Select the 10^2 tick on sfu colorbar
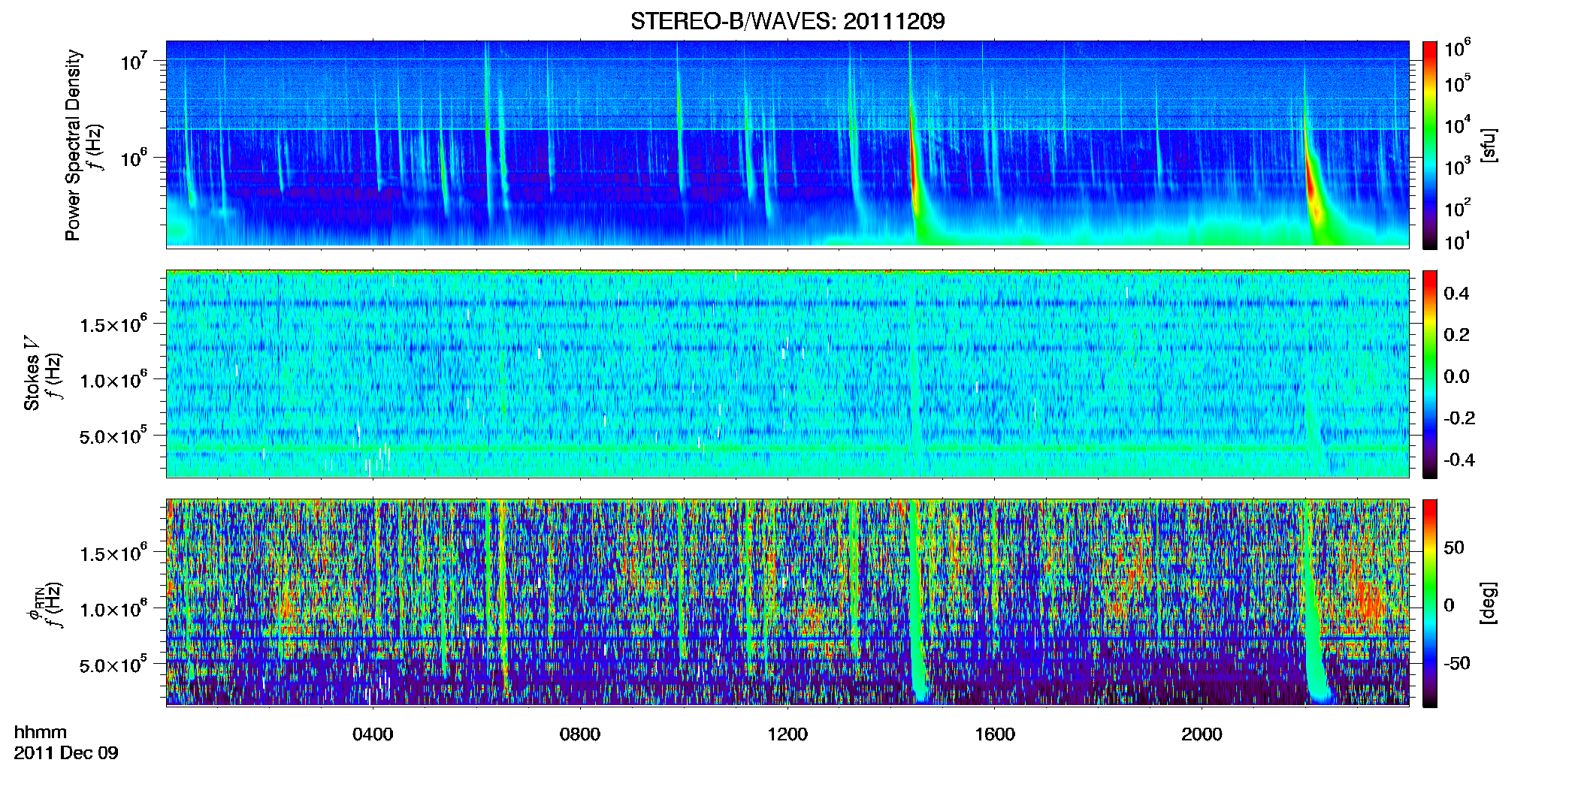This screenshot has height=811, width=1575. (x=1457, y=207)
